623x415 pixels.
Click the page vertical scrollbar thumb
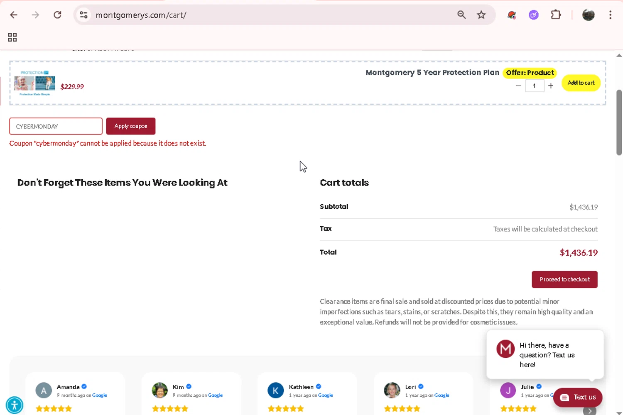tap(619, 122)
